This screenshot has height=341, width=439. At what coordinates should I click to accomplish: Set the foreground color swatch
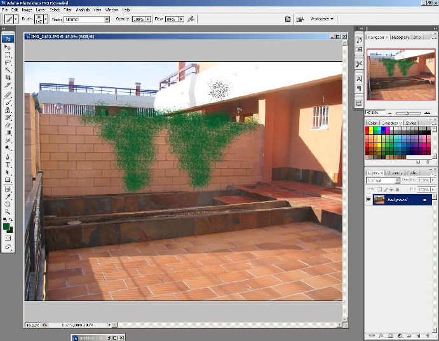coord(6,226)
